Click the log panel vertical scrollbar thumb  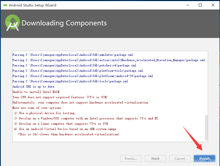[x=206, y=128]
